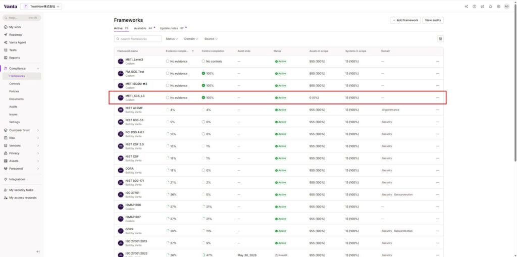The width and height of the screenshot is (517, 257).
Task: Open the Vanta AI sparkle icon in header
Action: coord(466,7)
